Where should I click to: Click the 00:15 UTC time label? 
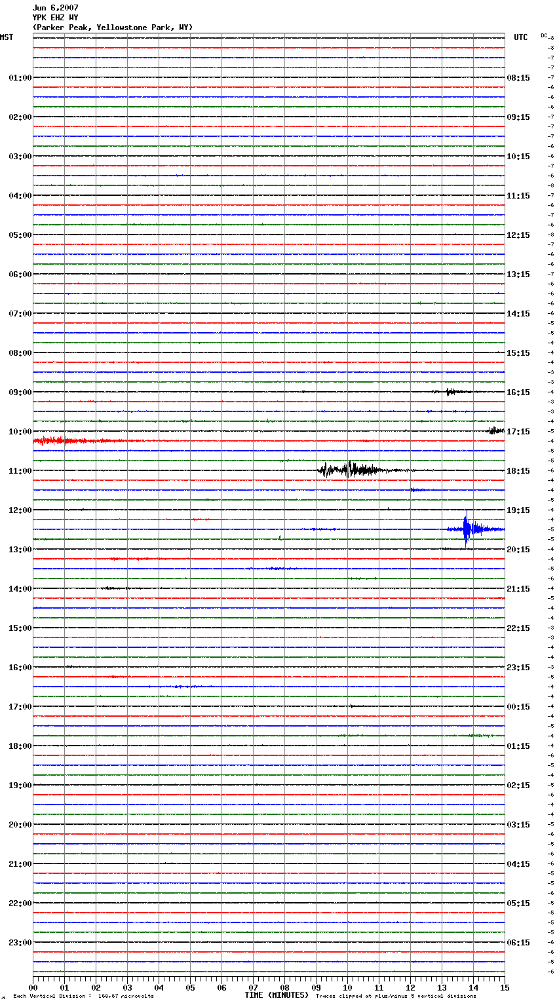point(518,707)
